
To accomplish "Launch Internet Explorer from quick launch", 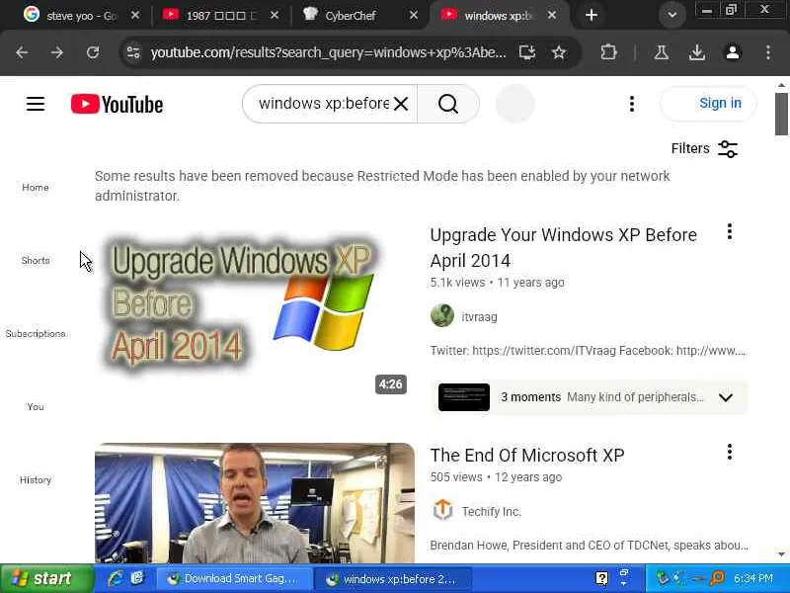I will click(117, 578).
